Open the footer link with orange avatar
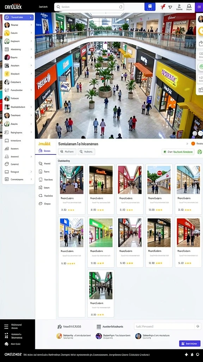 coord(74,336)
